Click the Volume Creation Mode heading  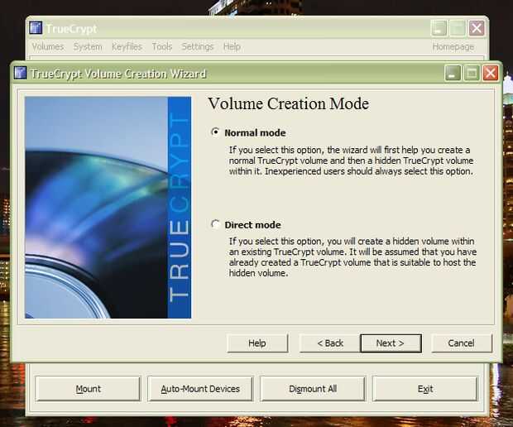(289, 103)
